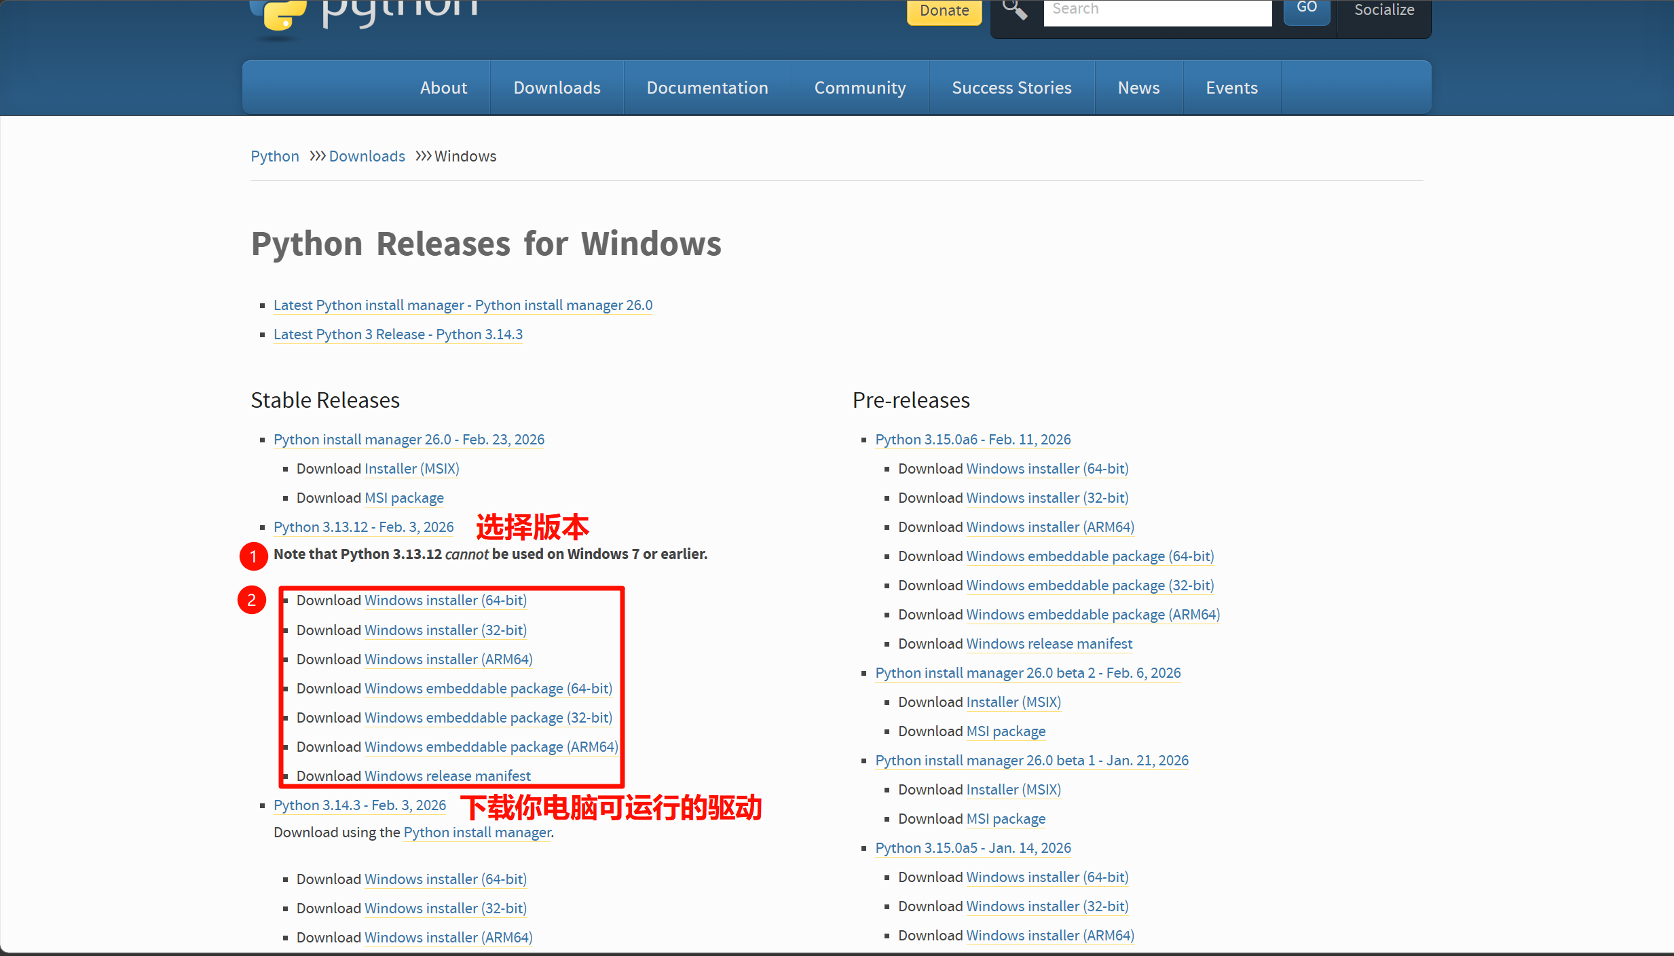Download Python 3.14.3 Windows installer (32-bit)
1674x956 pixels.
point(445,909)
